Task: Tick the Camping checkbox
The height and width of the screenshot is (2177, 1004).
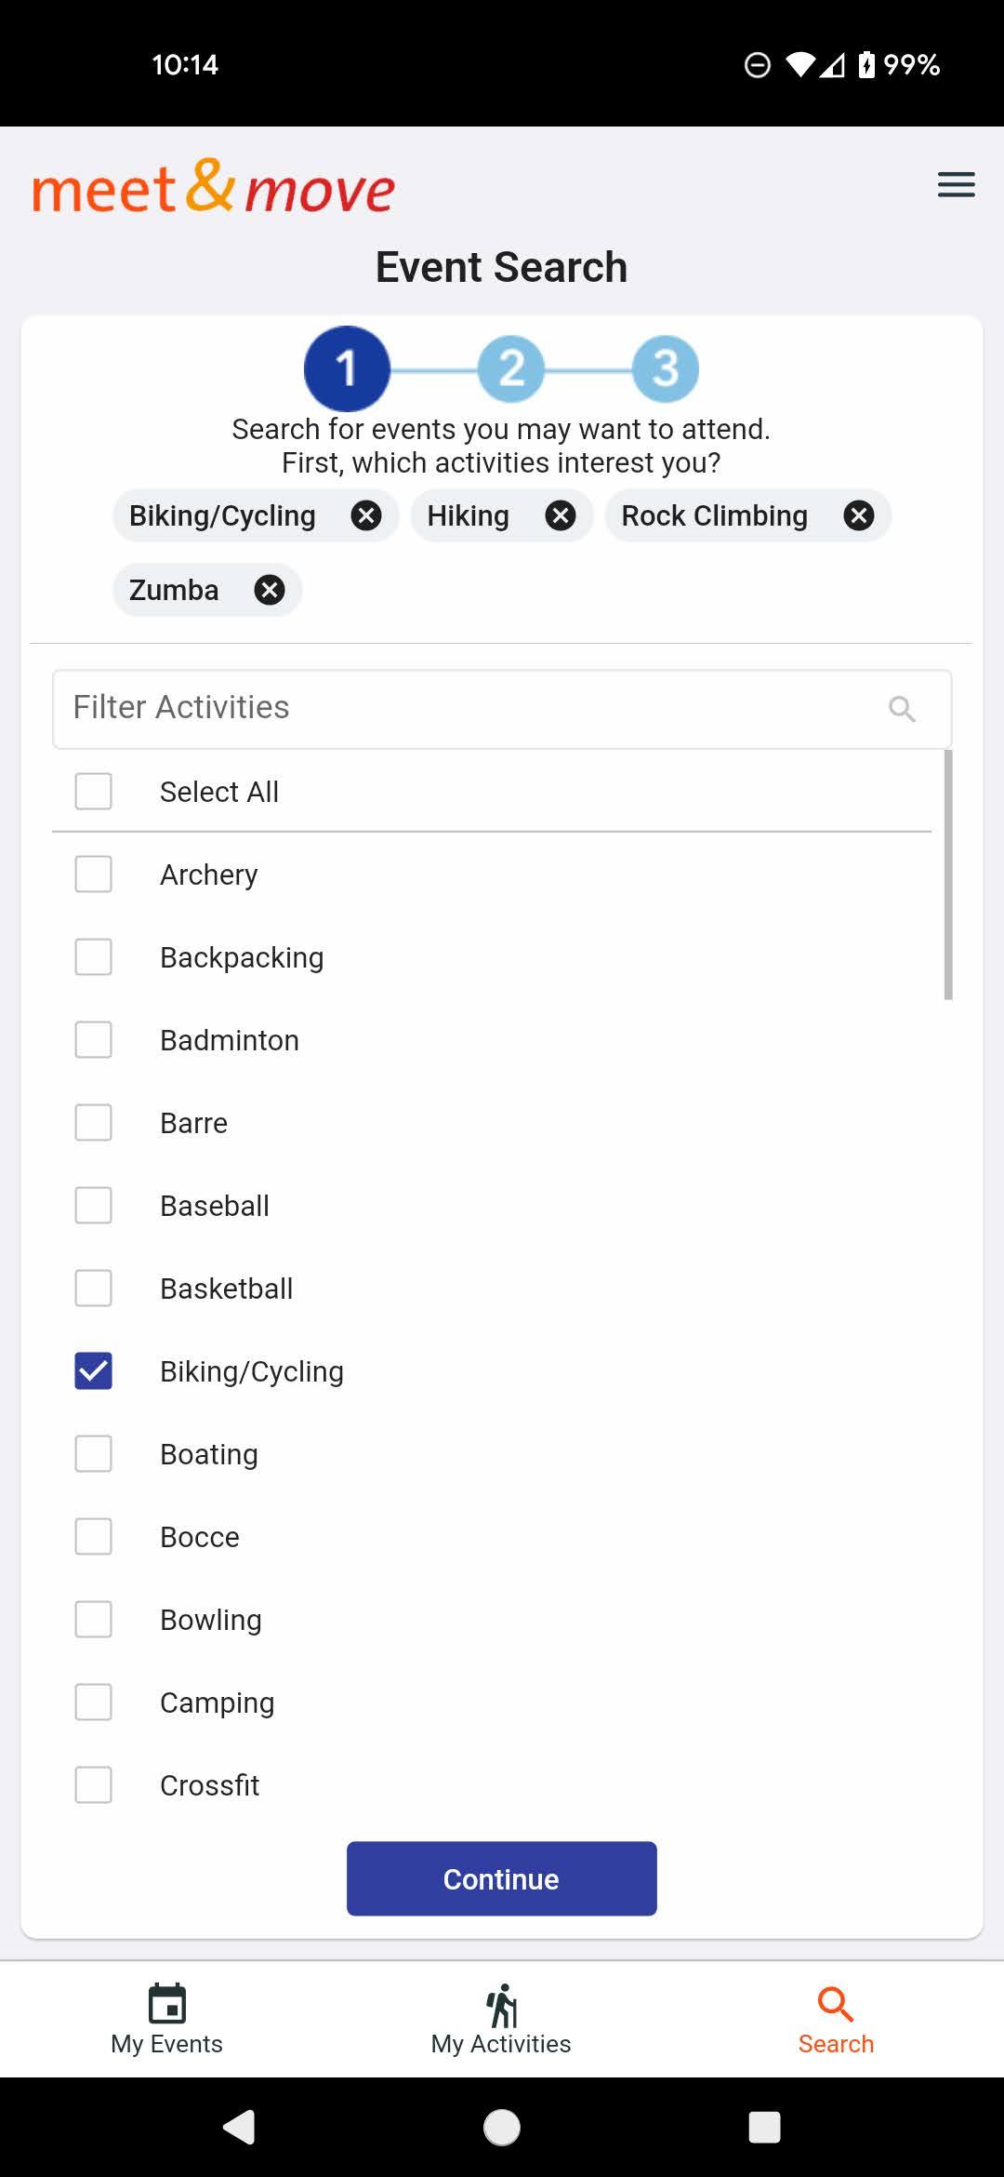Action: tap(93, 1703)
